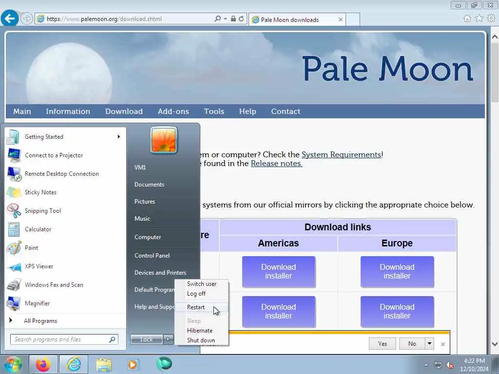Image resolution: width=499 pixels, height=374 pixels.
Task: Click No on the notification bar
Action: tap(412, 343)
